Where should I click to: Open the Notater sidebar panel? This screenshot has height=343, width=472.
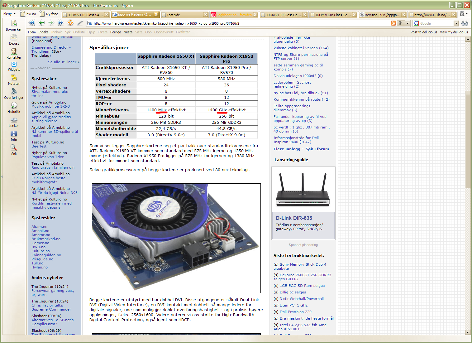tap(14, 80)
